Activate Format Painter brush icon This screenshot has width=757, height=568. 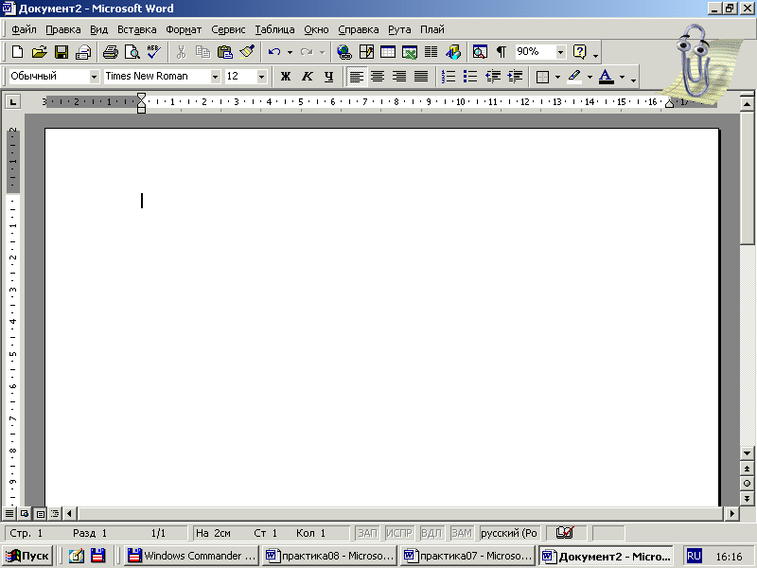(247, 52)
